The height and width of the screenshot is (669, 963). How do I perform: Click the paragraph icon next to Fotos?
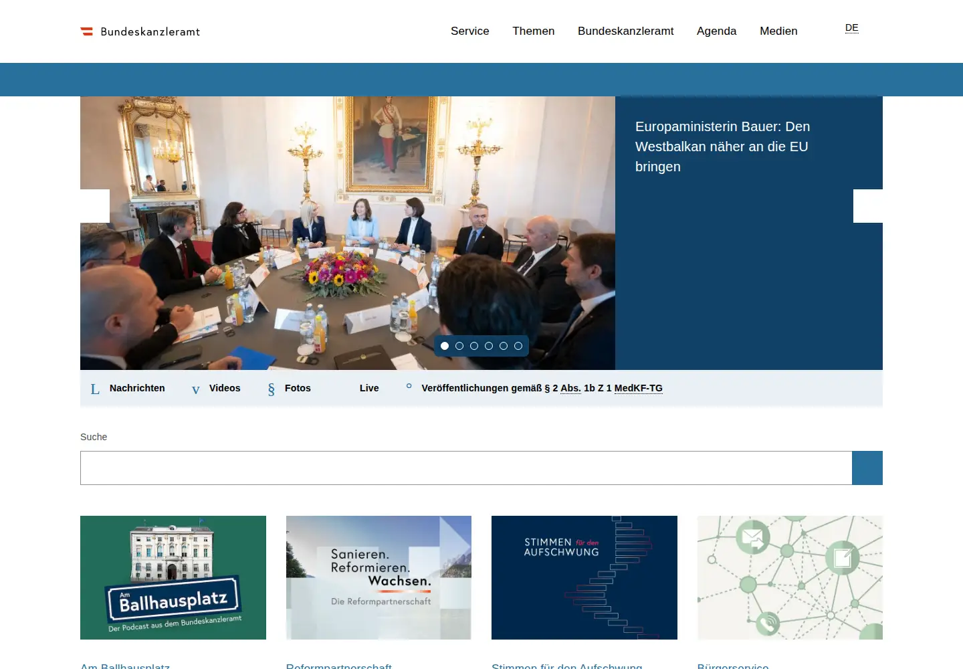271,389
